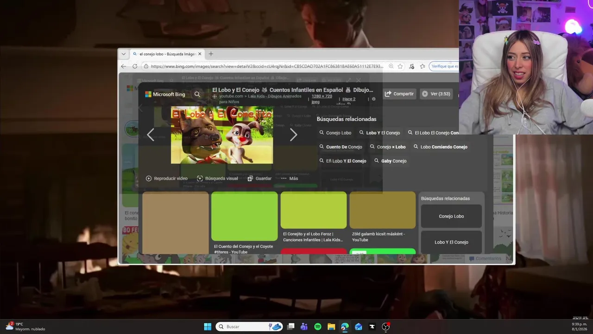Open Task View on the taskbar
The image size is (593, 334).
click(290, 327)
